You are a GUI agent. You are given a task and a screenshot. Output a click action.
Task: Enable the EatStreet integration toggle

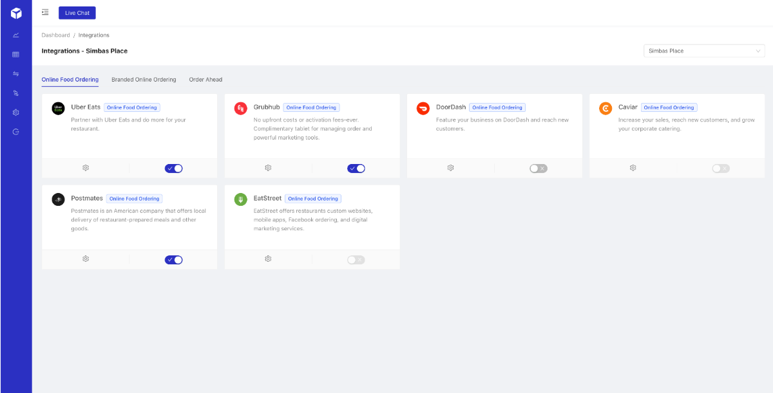pyautogui.click(x=356, y=260)
